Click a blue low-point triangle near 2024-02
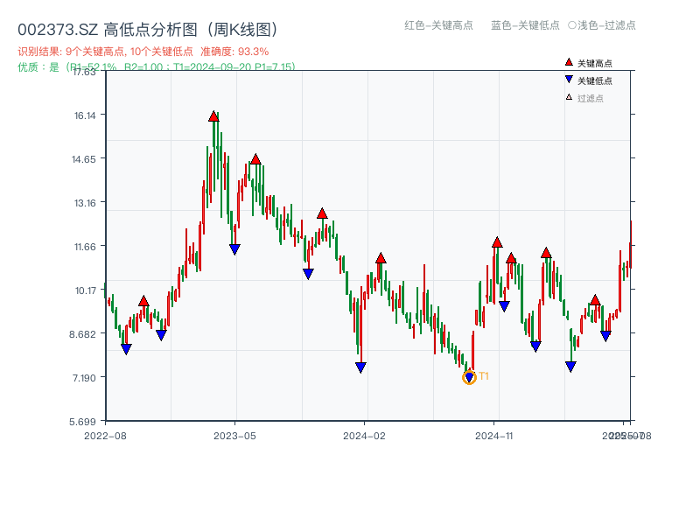The width and height of the screenshot is (700, 525). point(360,367)
